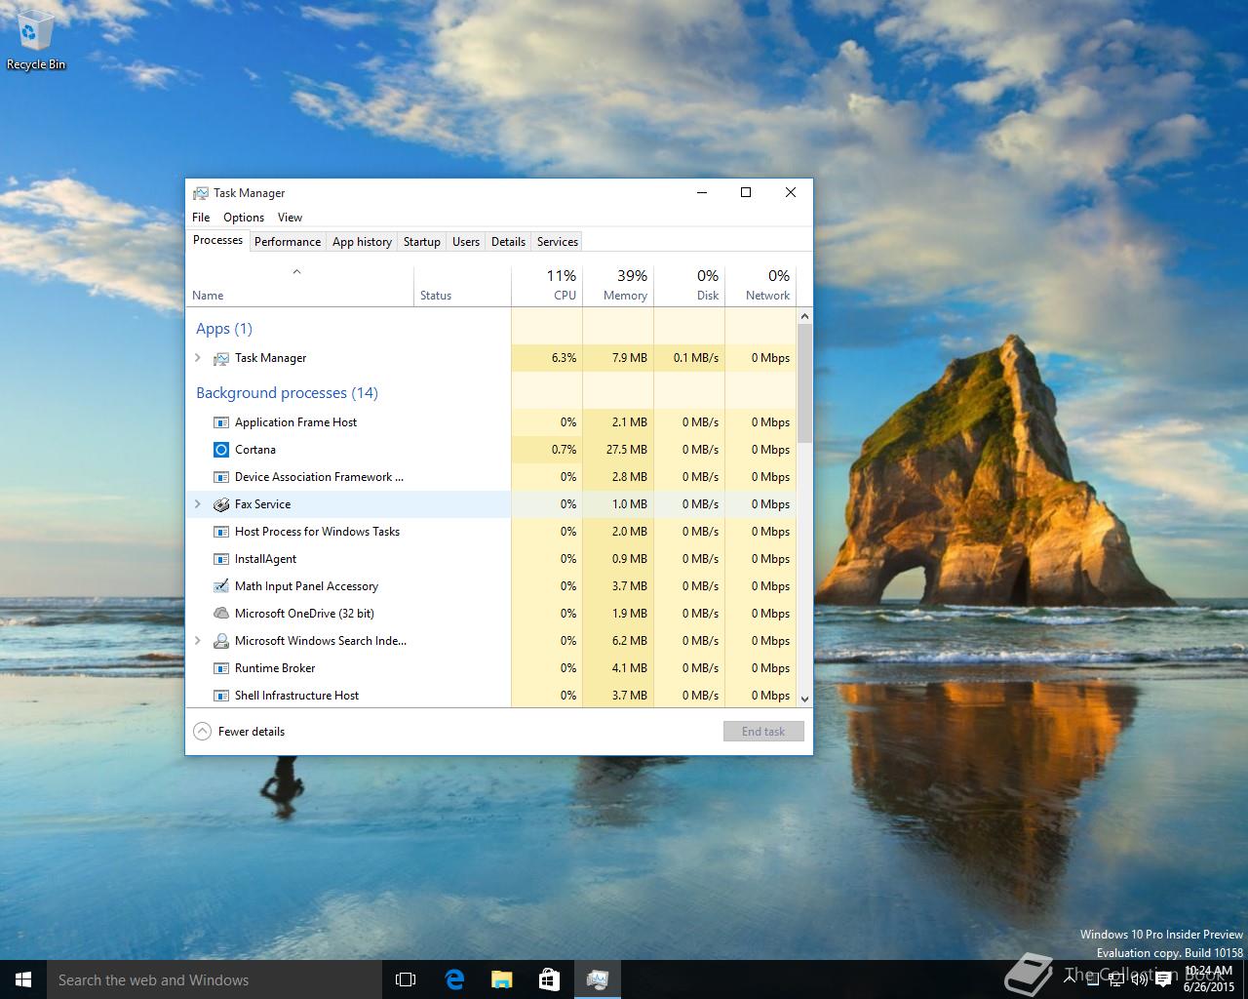
Task: Select the InstallAgent row name
Action: pos(265,559)
